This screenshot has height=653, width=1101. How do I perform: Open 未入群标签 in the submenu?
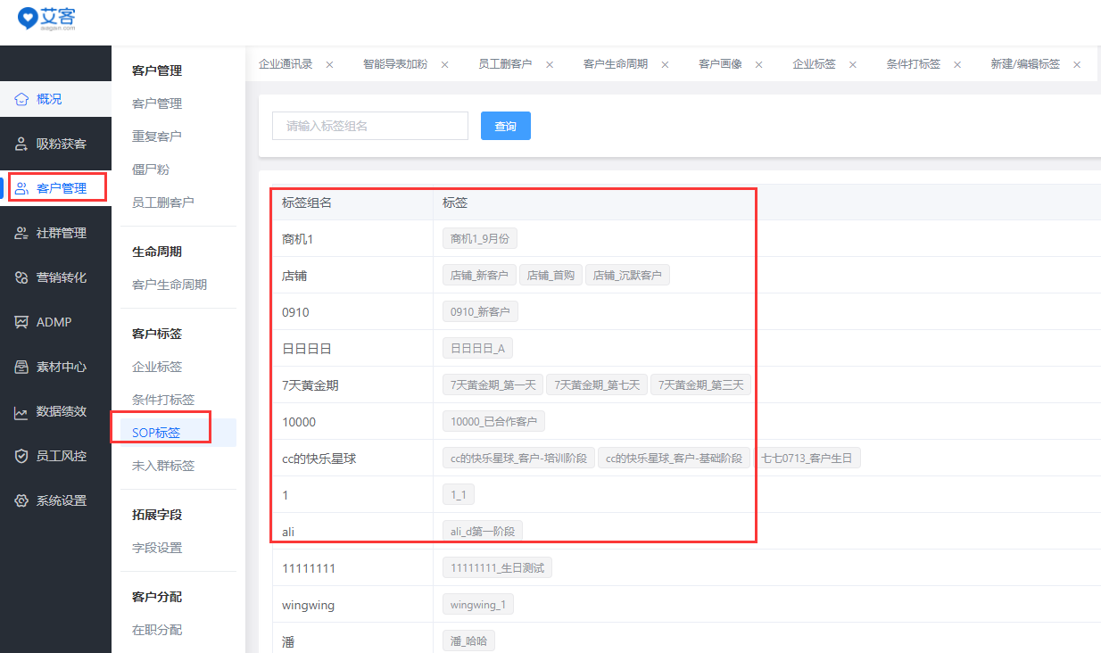point(163,466)
